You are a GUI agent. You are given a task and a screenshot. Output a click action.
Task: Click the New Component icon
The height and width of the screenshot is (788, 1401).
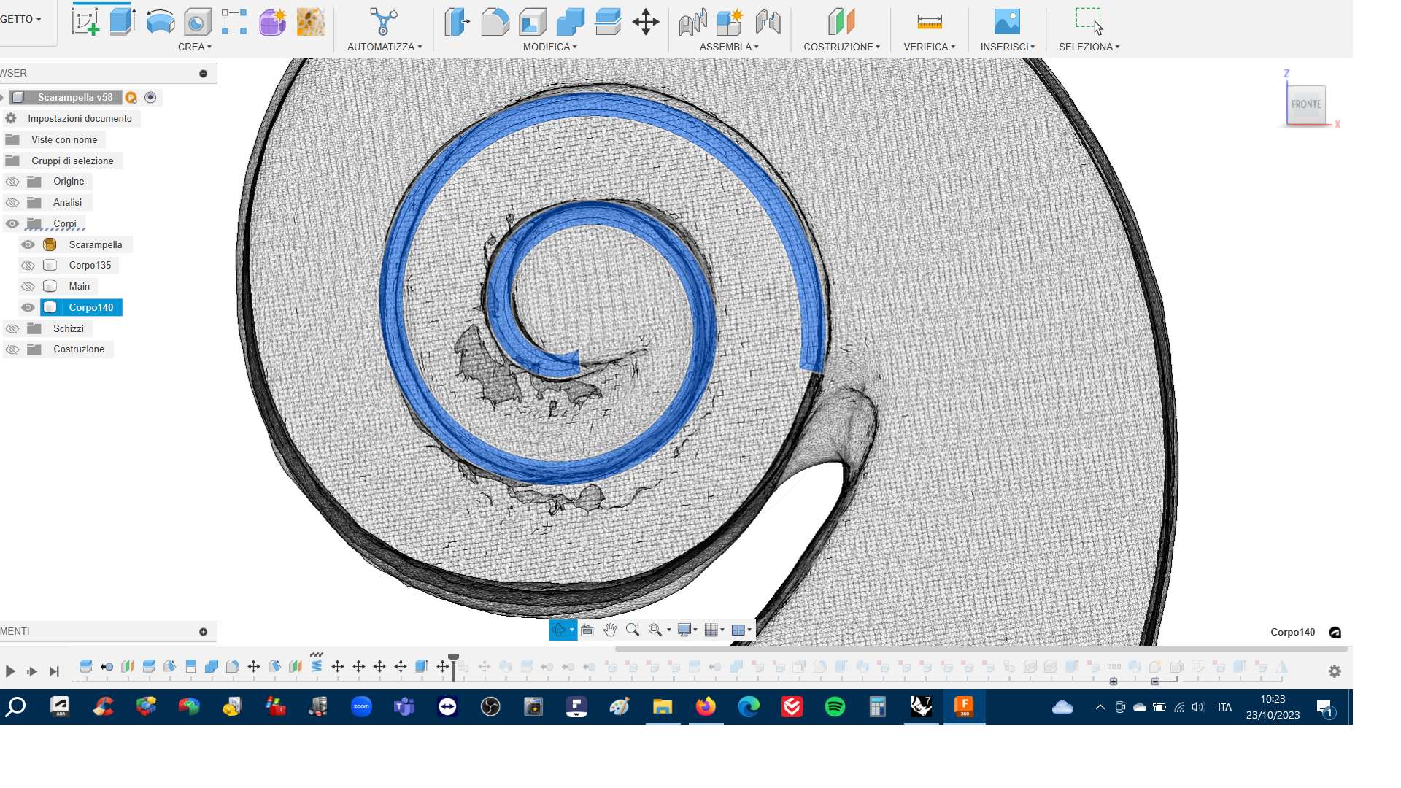(x=730, y=22)
